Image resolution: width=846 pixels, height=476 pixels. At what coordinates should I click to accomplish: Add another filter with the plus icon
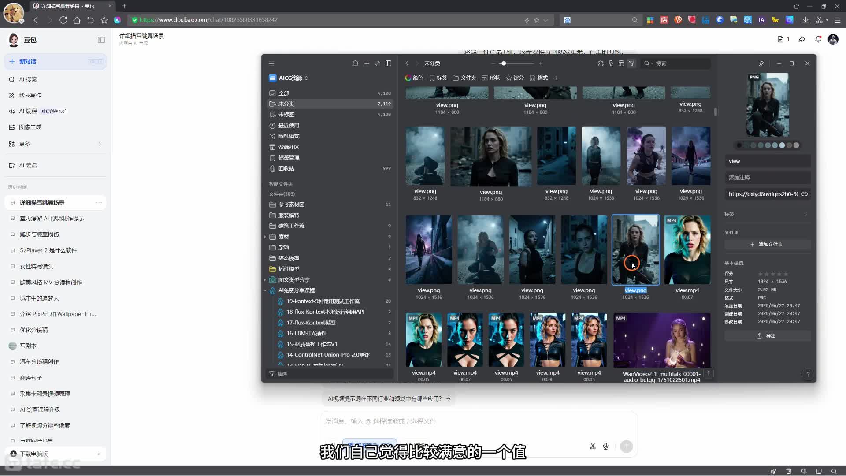[556, 78]
